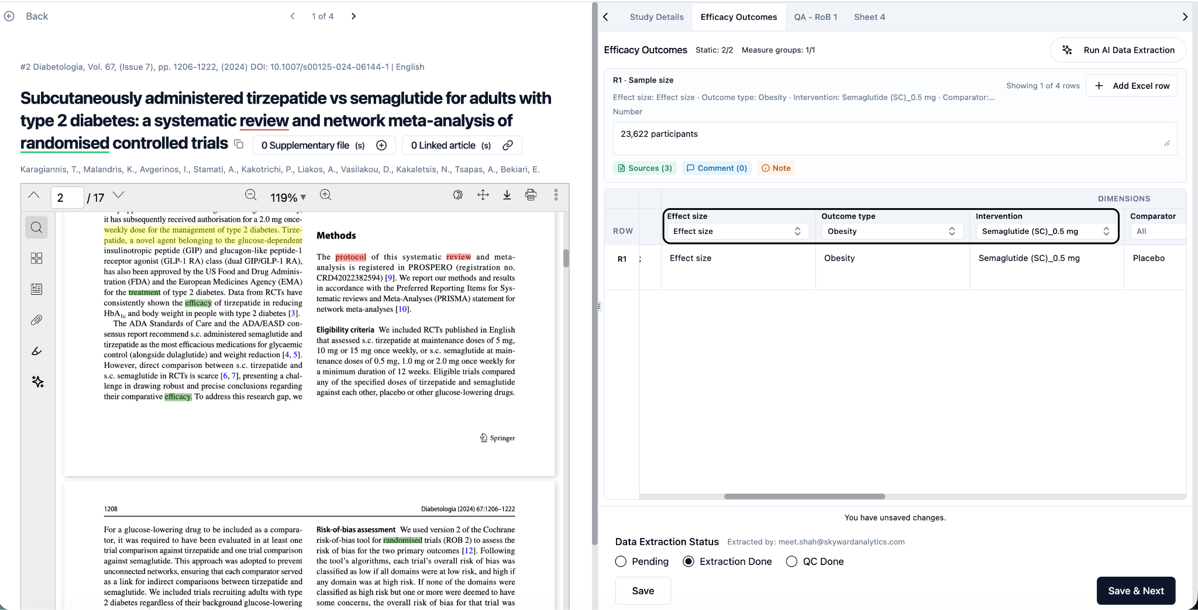Viewport: 1198px width, 610px height.
Task: Open the page thumbnails grid view
Action: pos(36,258)
